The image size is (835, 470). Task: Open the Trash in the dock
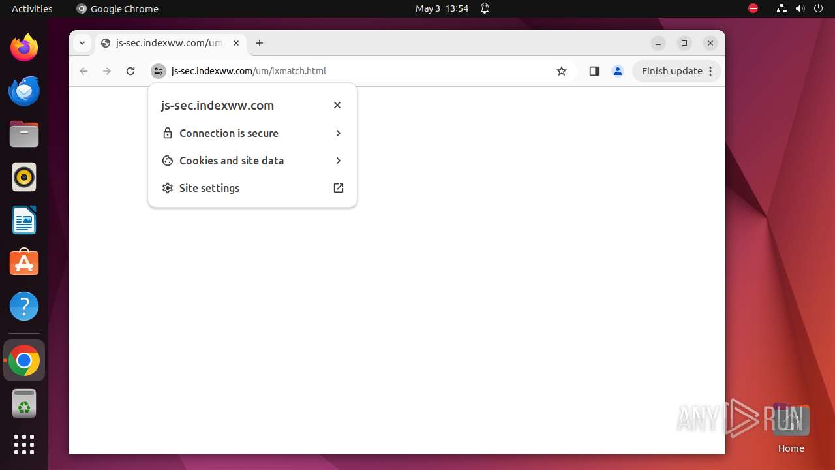pos(24,403)
